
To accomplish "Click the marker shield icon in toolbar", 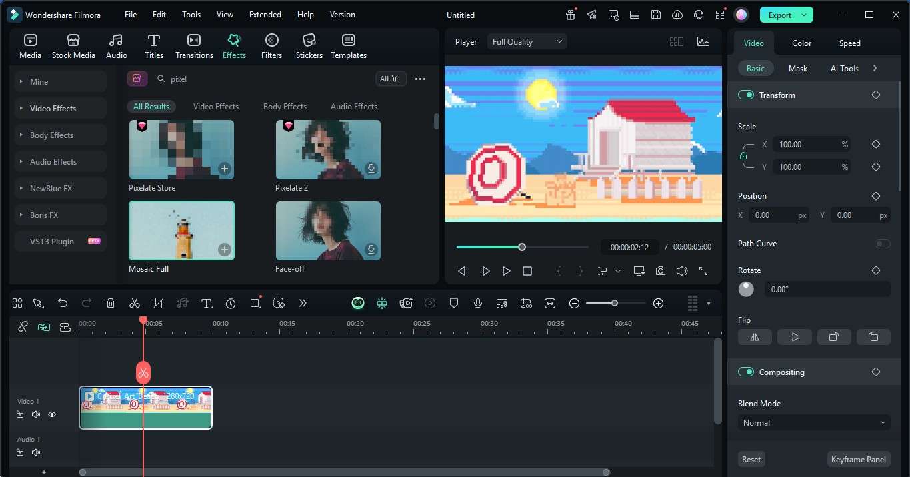I will (x=454, y=303).
